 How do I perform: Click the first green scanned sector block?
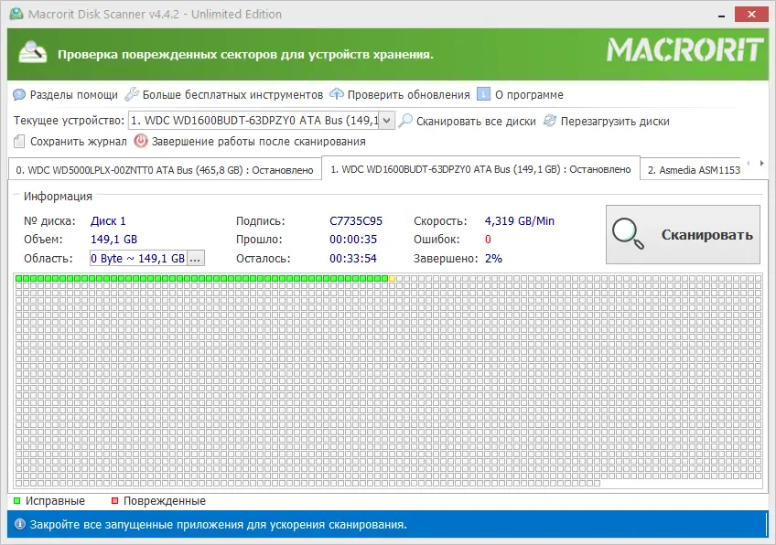19,278
